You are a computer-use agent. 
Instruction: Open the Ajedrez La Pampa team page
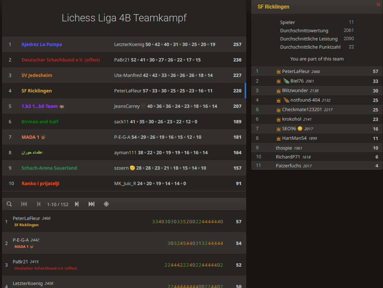[x=42, y=44]
